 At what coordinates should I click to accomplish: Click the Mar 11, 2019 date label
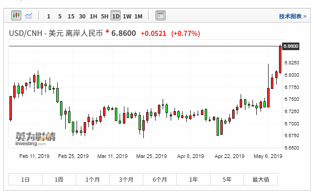(x=113, y=156)
